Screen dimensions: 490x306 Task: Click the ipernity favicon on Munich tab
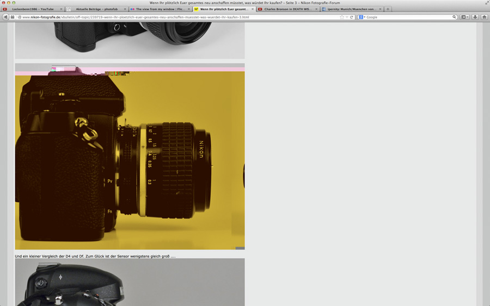click(324, 9)
